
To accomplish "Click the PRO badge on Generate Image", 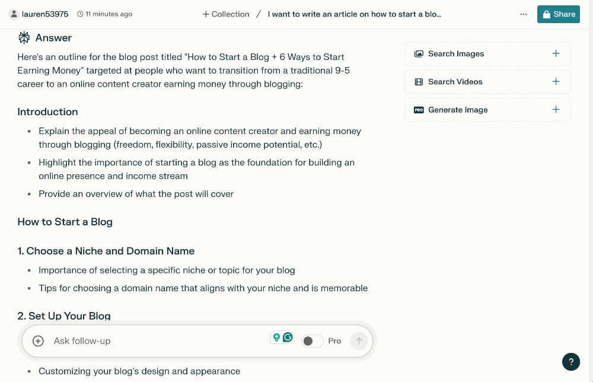I will coord(420,110).
